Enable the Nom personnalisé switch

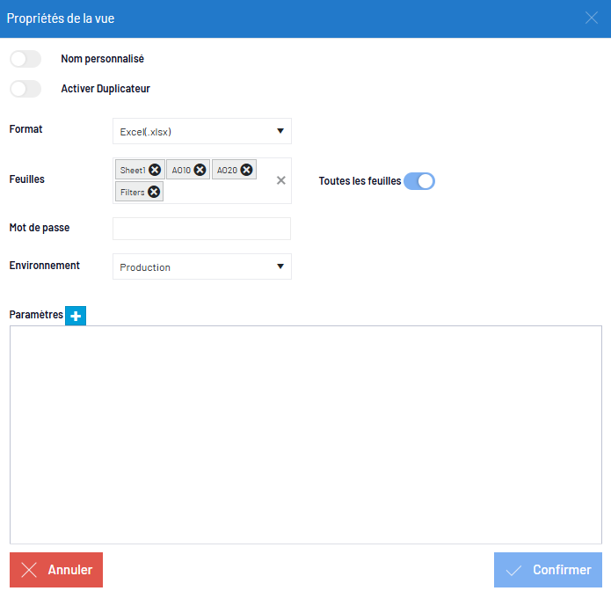coord(25,59)
